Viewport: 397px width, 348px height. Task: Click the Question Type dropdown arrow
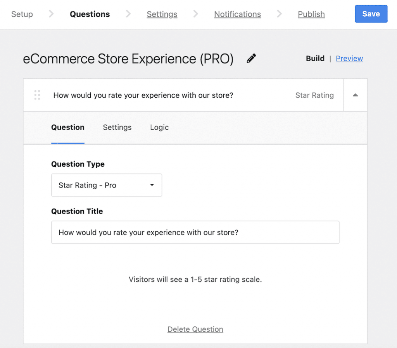pyautogui.click(x=152, y=185)
